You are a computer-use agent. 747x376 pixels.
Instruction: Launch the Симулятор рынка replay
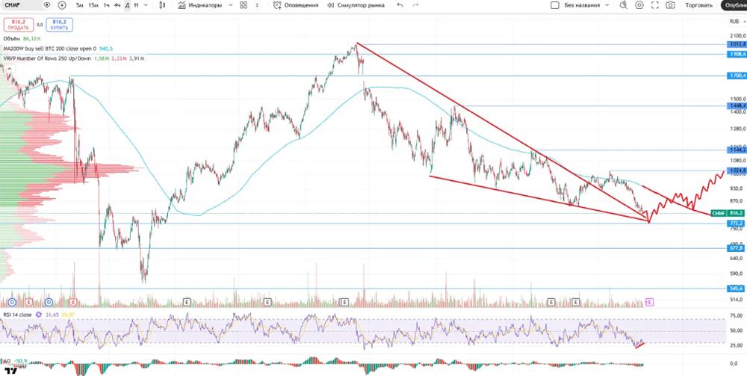356,5
